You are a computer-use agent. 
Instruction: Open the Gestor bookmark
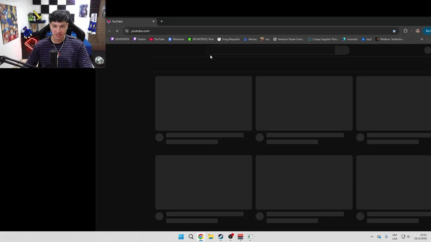point(139,39)
